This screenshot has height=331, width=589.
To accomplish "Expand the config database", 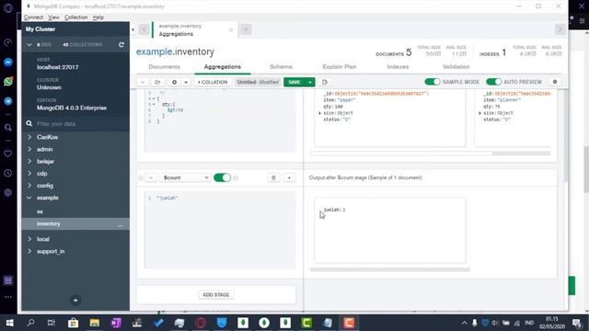I will pos(29,186).
